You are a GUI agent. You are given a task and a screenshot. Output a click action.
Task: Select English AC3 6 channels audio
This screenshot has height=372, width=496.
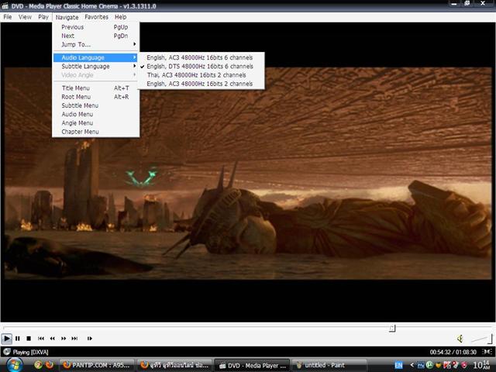click(201, 57)
